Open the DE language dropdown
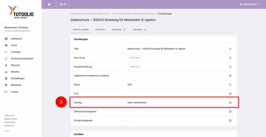The height and width of the screenshot is (137, 266). (65, 4)
